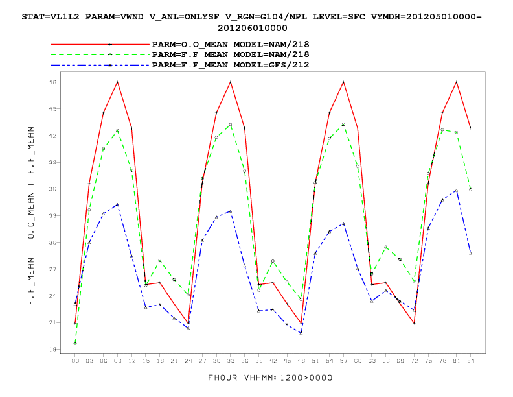The height and width of the screenshot is (397, 513).
Task: Click x-axis tick label 75
Action: click(x=428, y=361)
